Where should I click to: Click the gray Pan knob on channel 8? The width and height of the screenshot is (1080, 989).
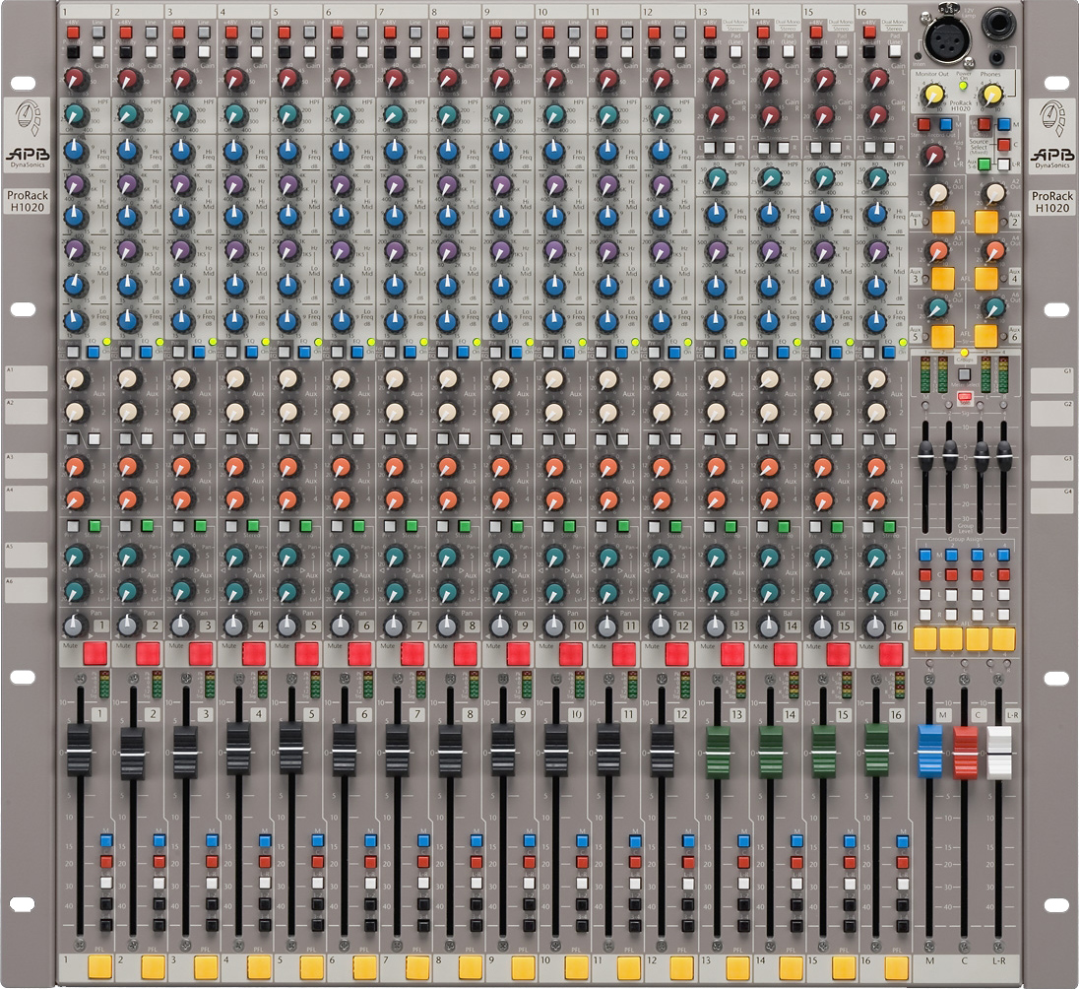coord(446,626)
